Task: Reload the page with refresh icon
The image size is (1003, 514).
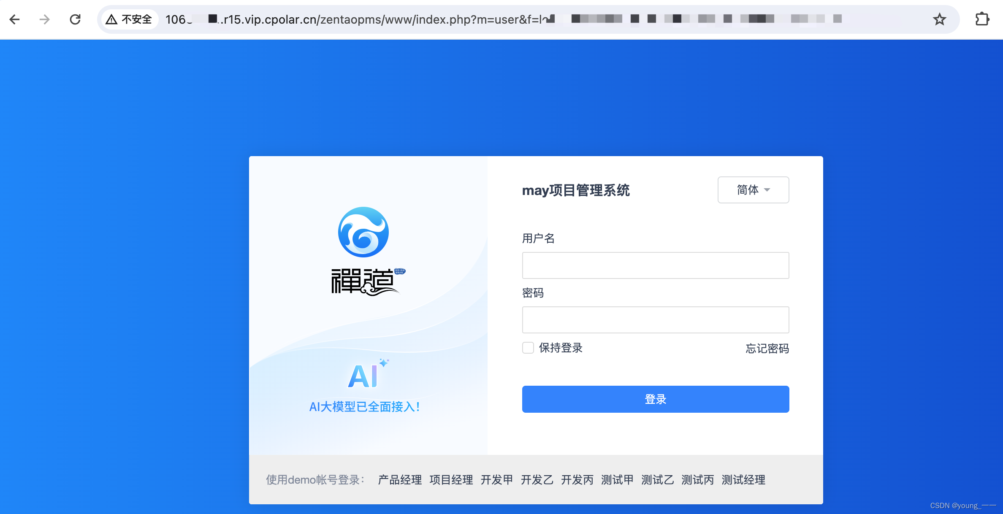Action: pos(75,19)
